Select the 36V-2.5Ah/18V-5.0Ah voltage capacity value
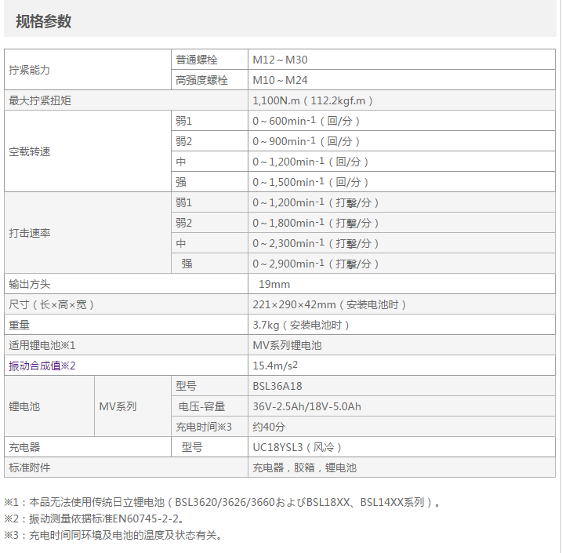 [x=306, y=406]
